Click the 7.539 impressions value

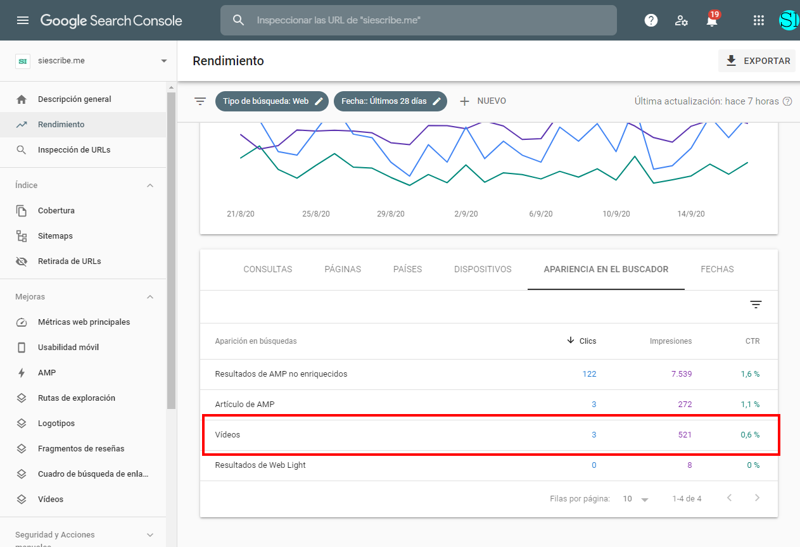tap(682, 374)
